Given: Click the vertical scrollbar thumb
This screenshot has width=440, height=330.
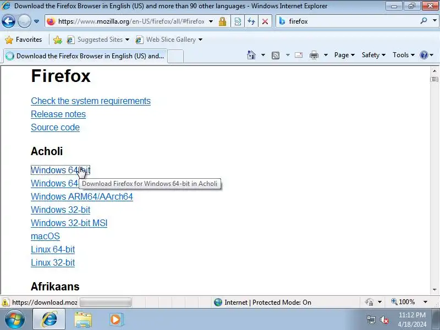Looking at the screenshot, I should pyautogui.click(x=435, y=79).
